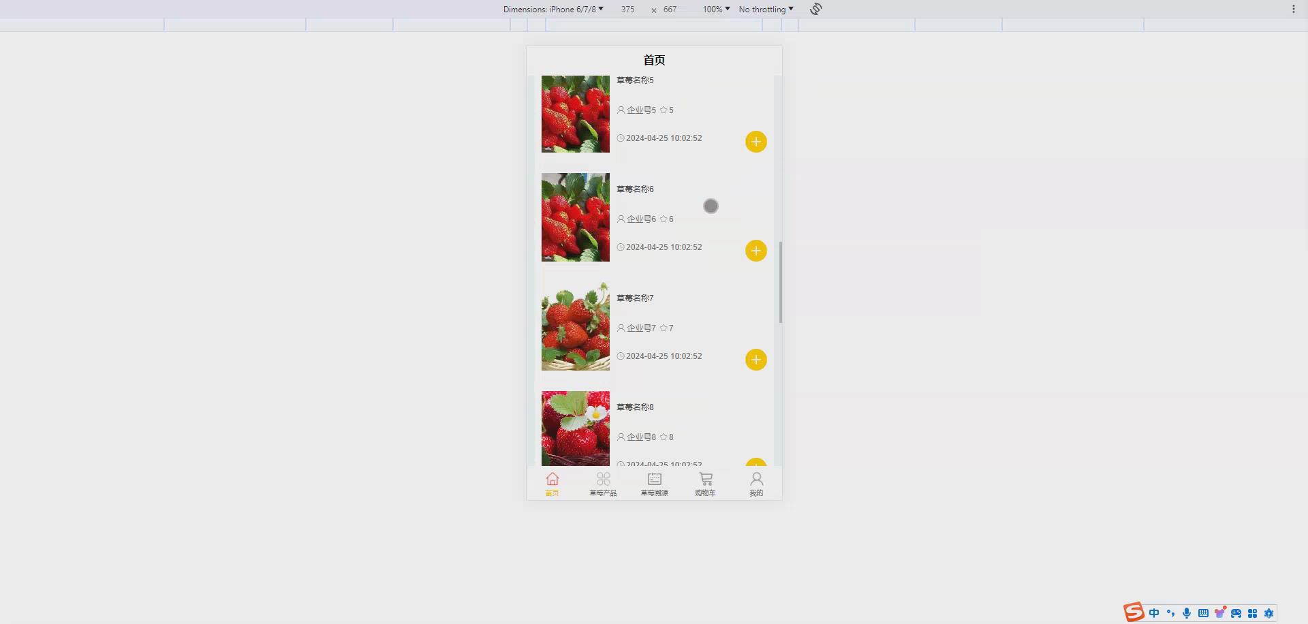The height and width of the screenshot is (624, 1308).
Task: Click the device width field showing 375
Action: point(627,9)
